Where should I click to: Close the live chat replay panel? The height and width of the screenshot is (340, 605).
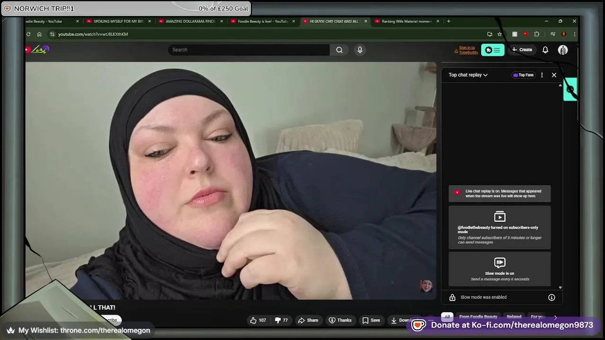554,75
